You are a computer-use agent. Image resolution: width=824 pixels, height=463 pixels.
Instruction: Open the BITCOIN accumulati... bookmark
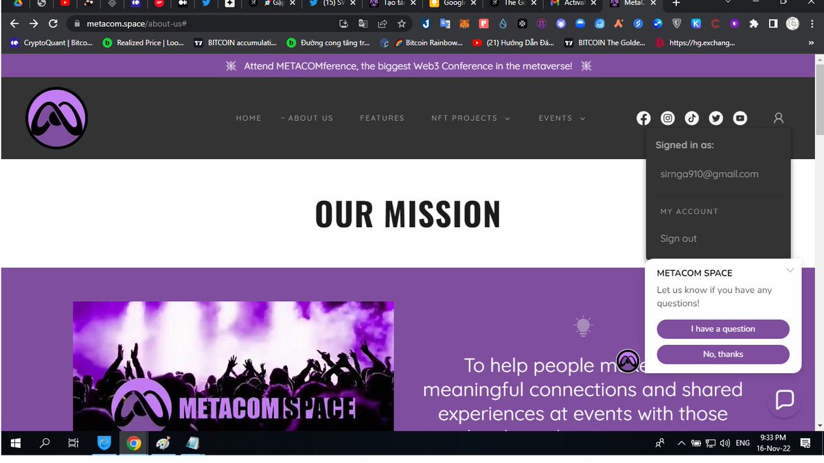click(236, 43)
